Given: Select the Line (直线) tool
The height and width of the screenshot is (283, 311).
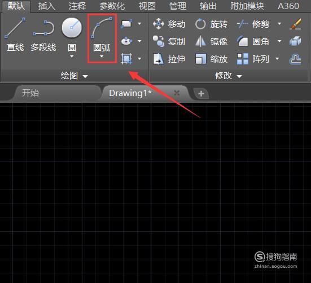Looking at the screenshot, I should click(15, 34).
